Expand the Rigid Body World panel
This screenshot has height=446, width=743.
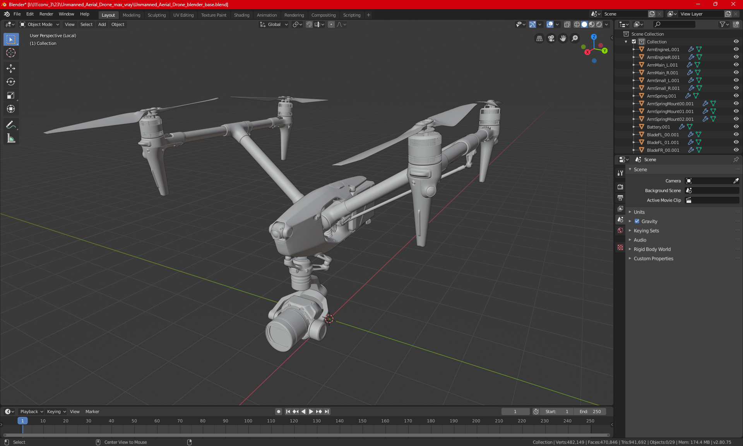coord(652,249)
